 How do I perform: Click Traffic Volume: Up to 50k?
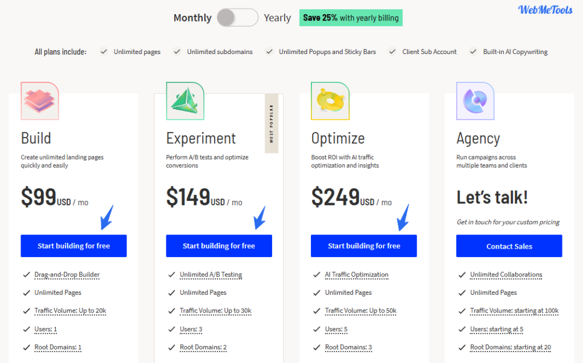(360, 311)
